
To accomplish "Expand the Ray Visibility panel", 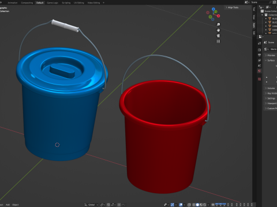I will pyautogui.click(x=270, y=93).
